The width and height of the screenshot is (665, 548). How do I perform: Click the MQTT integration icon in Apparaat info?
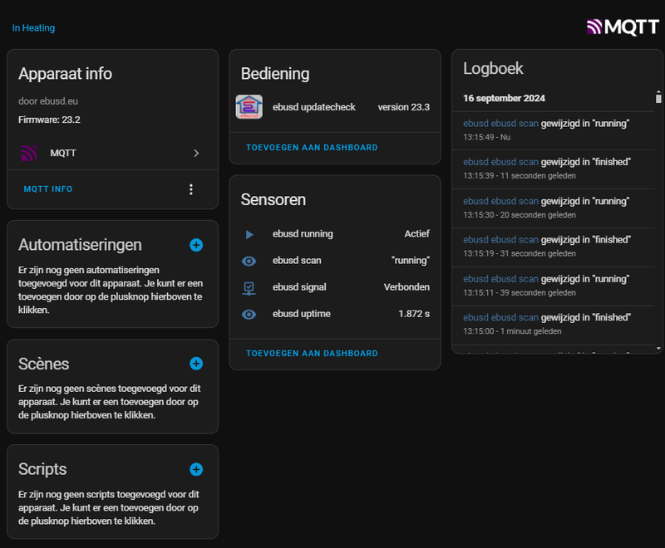[29, 153]
